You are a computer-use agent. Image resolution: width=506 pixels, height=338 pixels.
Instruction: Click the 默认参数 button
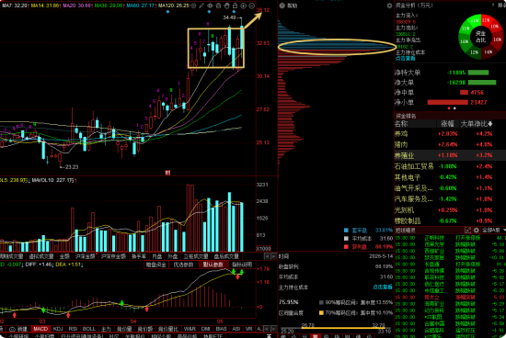[213, 265]
